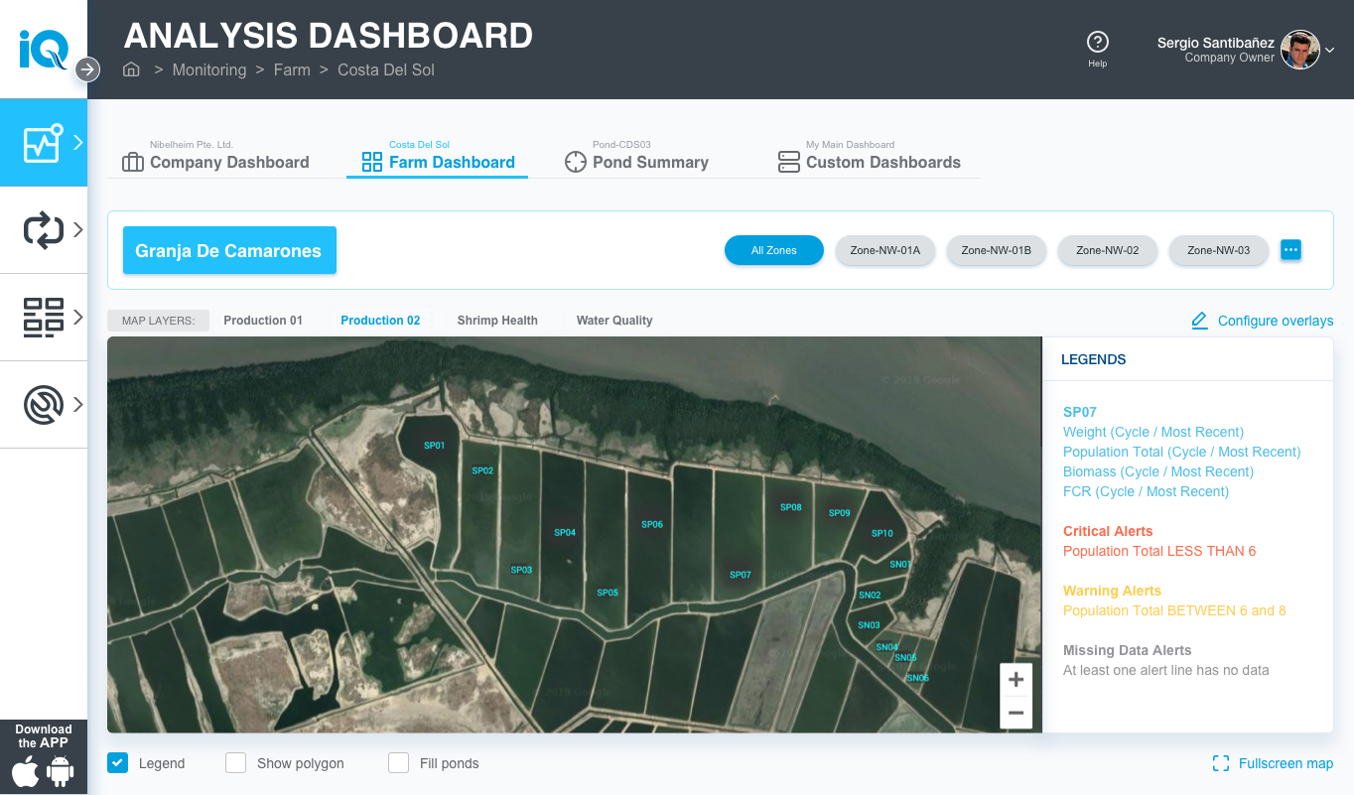Click the Granja De Camarones button
The height and width of the screenshot is (795, 1354).
click(x=229, y=250)
